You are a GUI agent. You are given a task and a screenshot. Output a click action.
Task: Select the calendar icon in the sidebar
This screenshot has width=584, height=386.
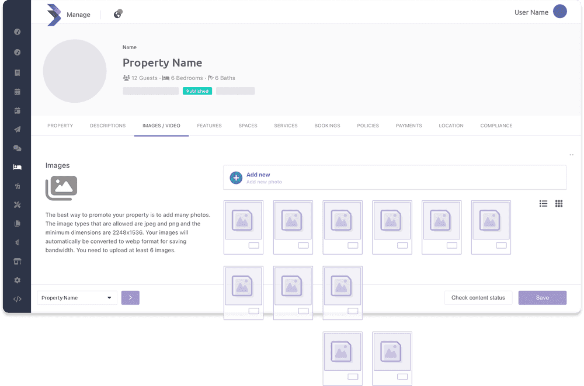click(x=17, y=92)
